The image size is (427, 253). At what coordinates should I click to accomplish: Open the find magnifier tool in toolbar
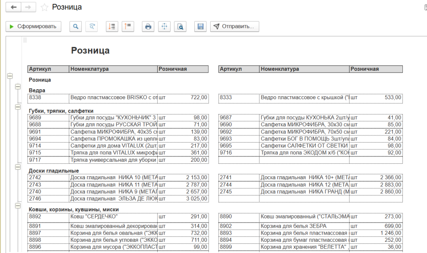[x=75, y=27]
